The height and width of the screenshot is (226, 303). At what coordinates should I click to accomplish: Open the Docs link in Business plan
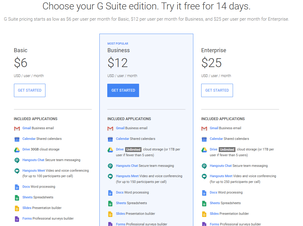point(120,193)
